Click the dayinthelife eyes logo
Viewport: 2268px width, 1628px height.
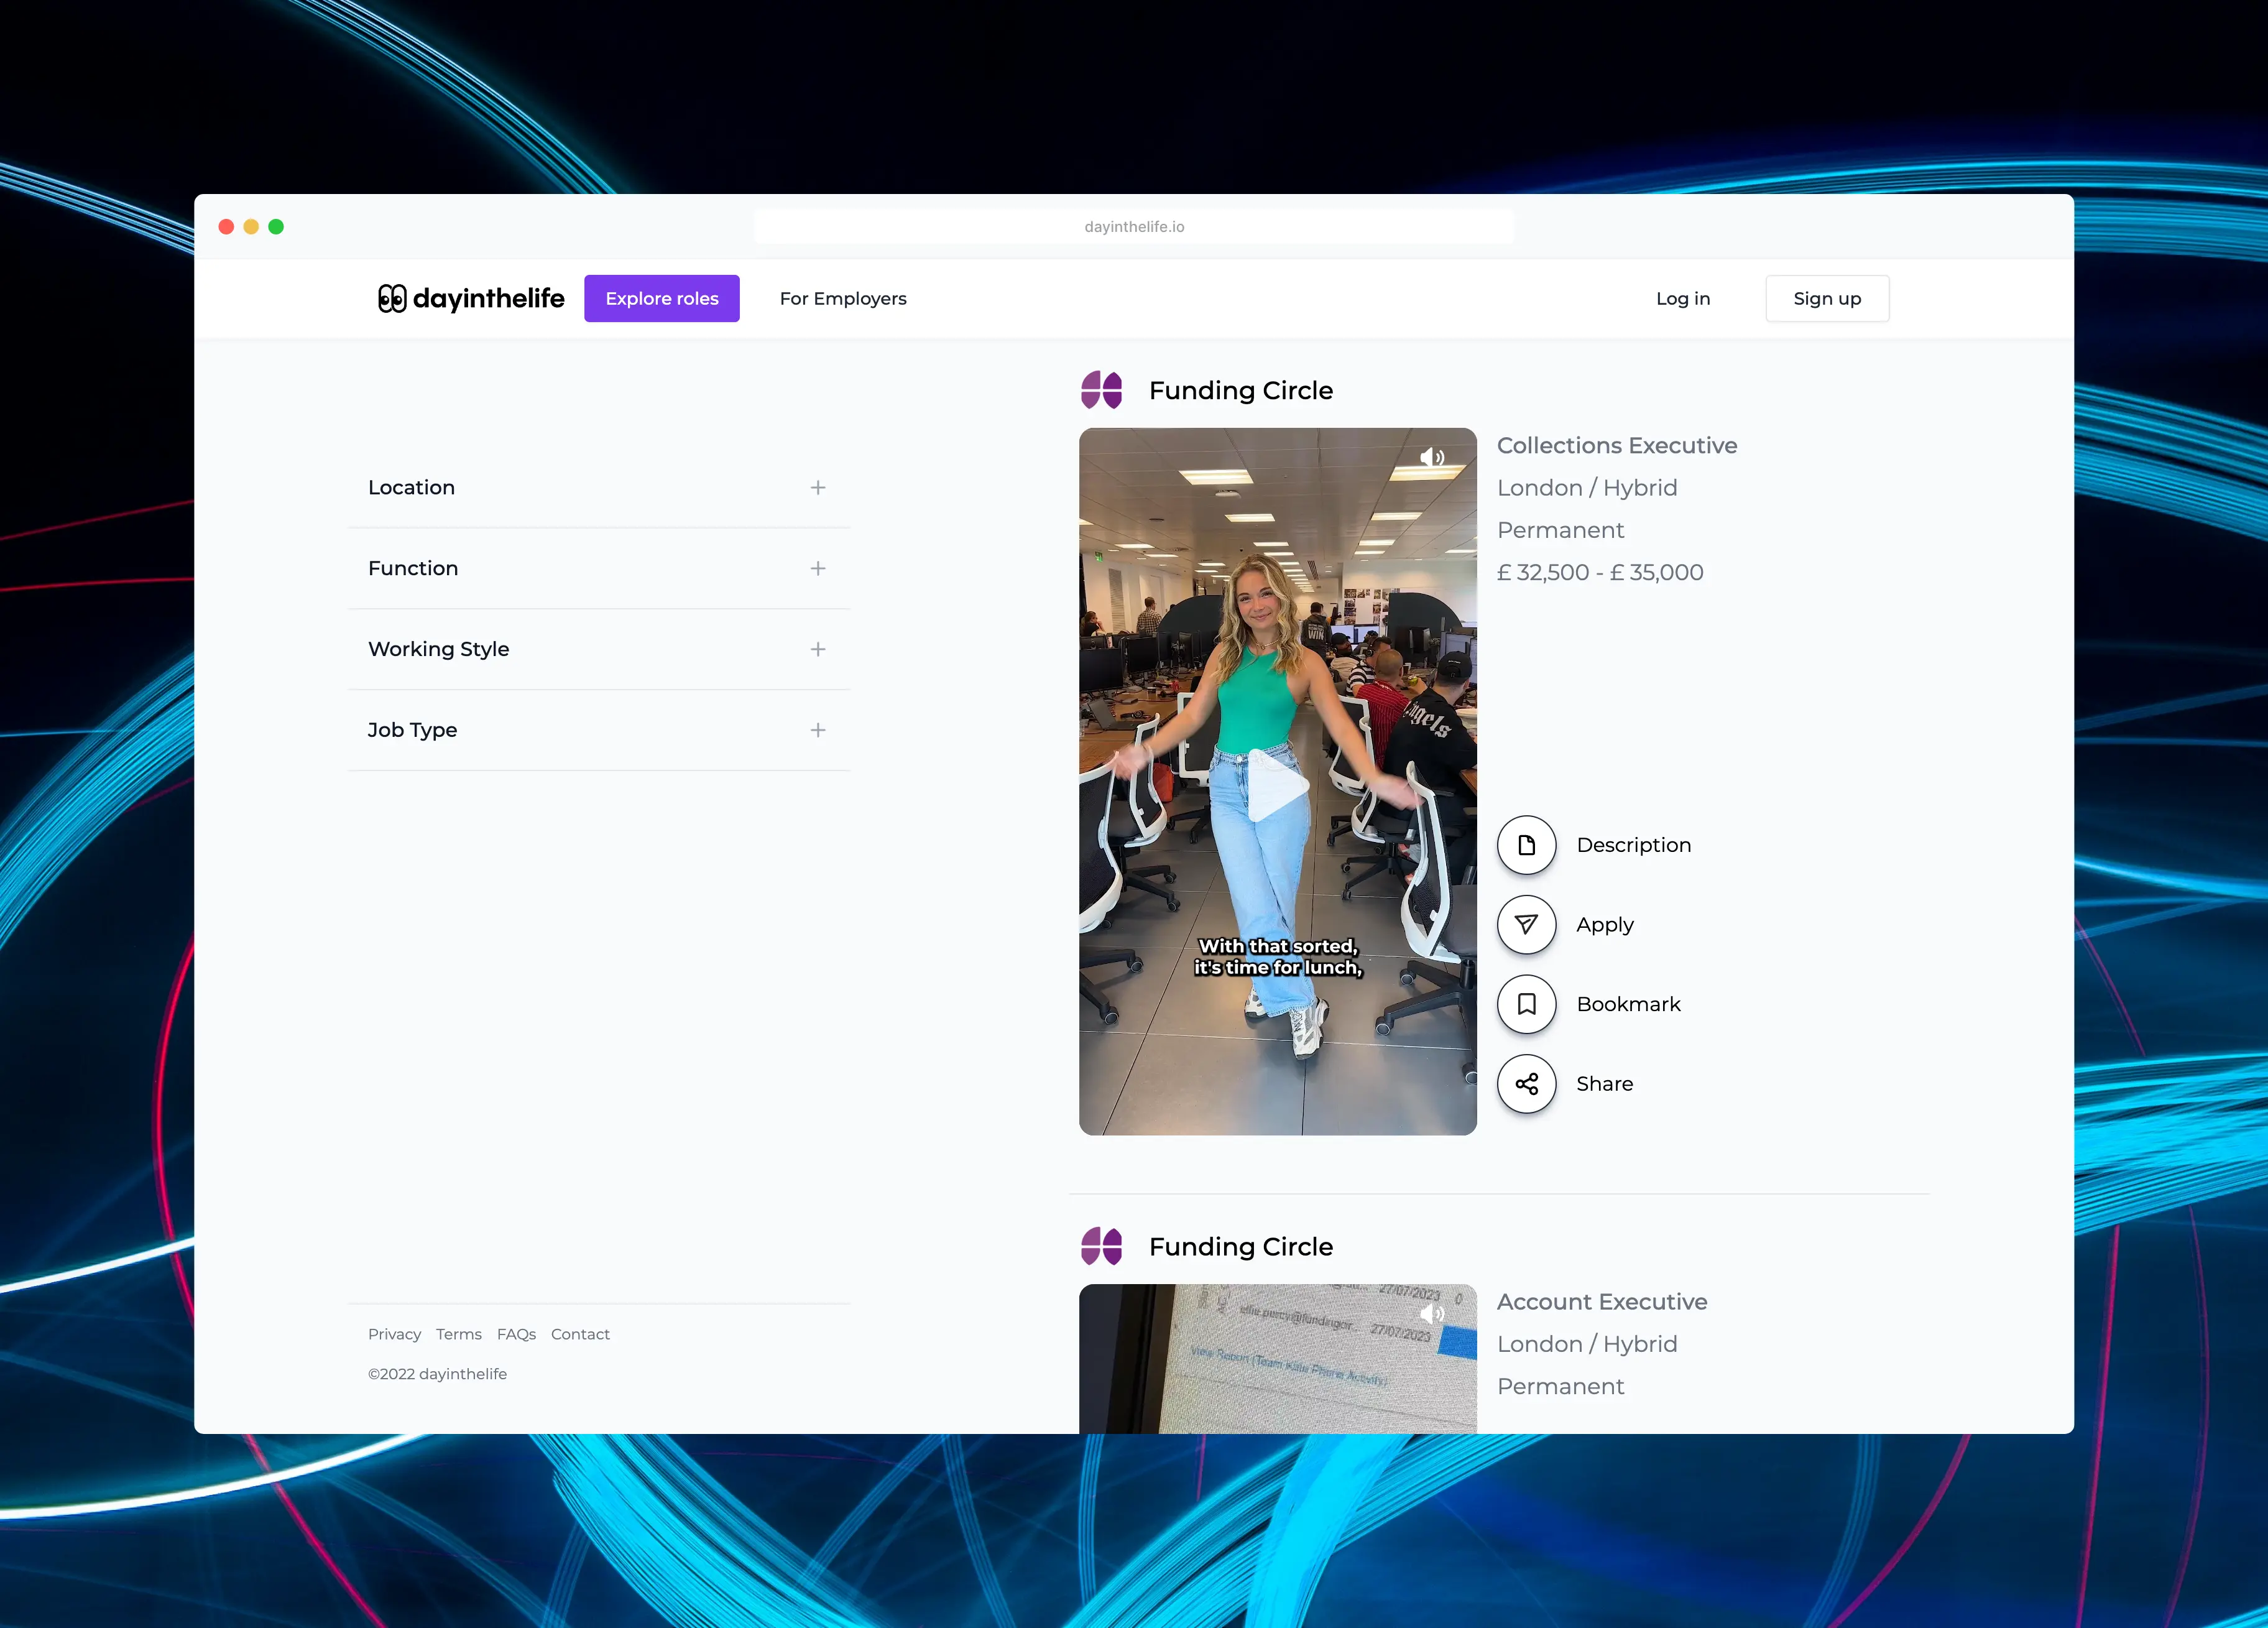[392, 298]
